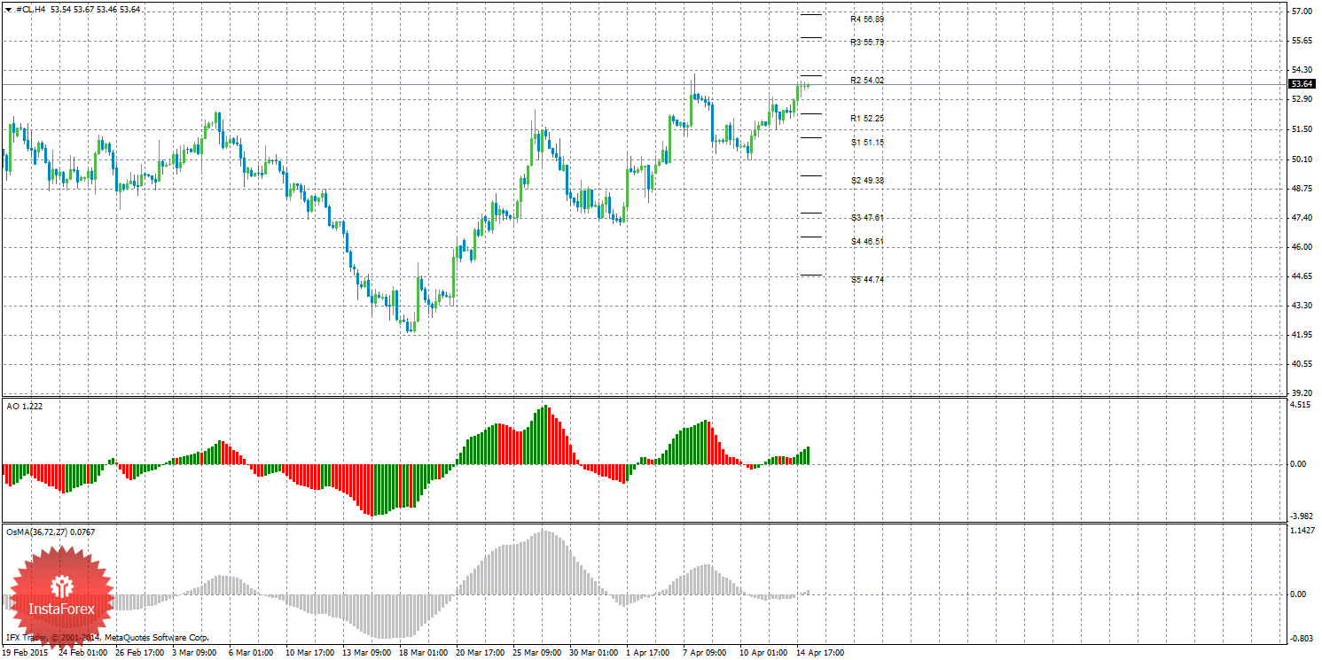The height and width of the screenshot is (660, 1322).
Task: Click the 40.55 price axis value
Action: pos(1302,364)
